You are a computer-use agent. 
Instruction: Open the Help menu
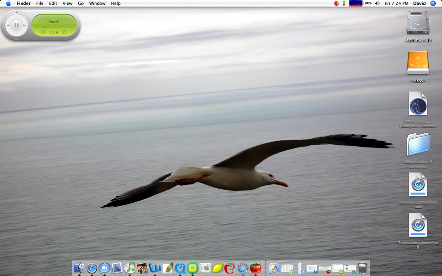point(115,4)
